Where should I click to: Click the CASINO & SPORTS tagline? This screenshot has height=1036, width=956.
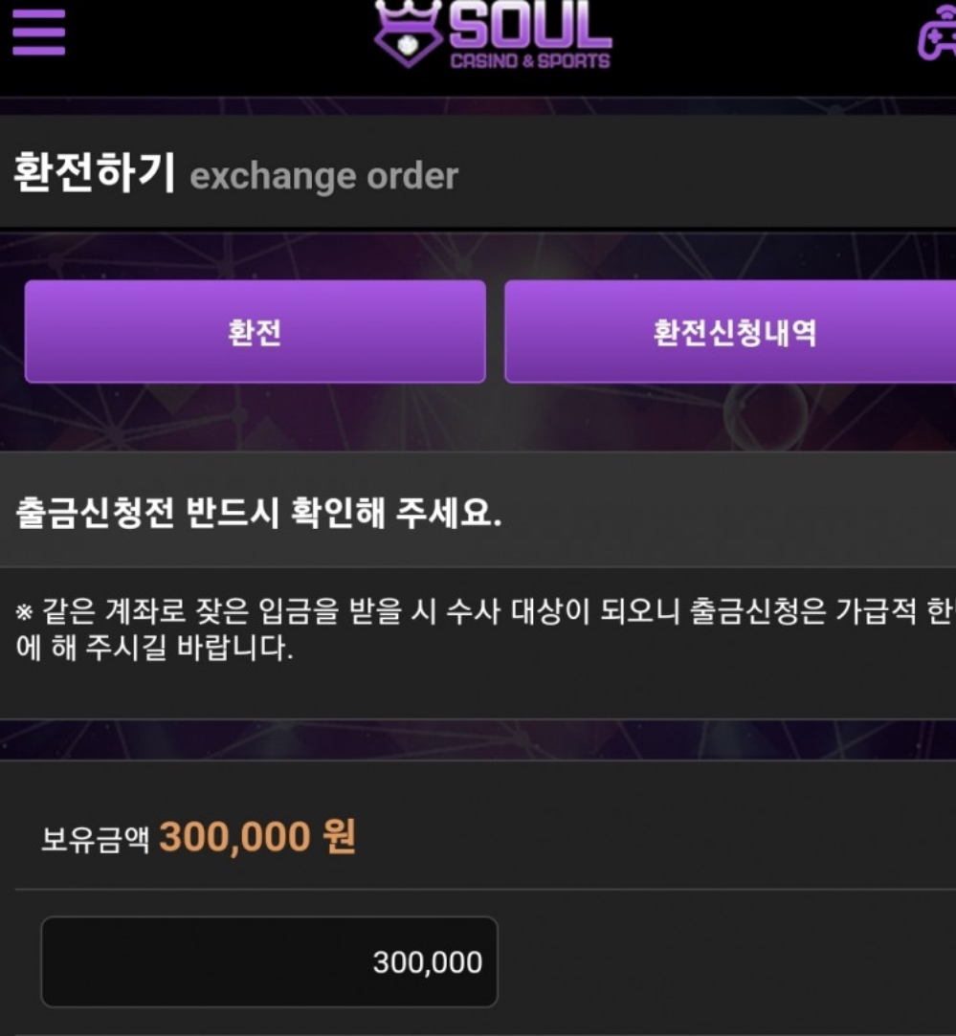(530, 61)
